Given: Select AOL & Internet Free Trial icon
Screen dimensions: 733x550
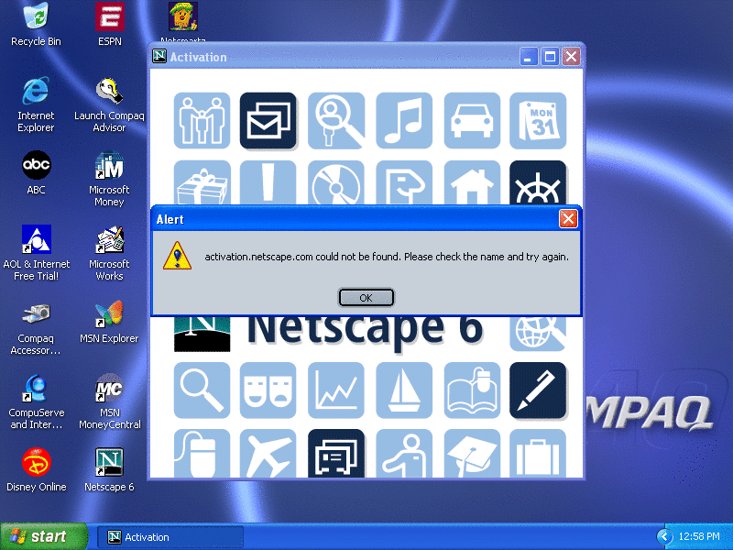Looking at the screenshot, I should 36,253.
